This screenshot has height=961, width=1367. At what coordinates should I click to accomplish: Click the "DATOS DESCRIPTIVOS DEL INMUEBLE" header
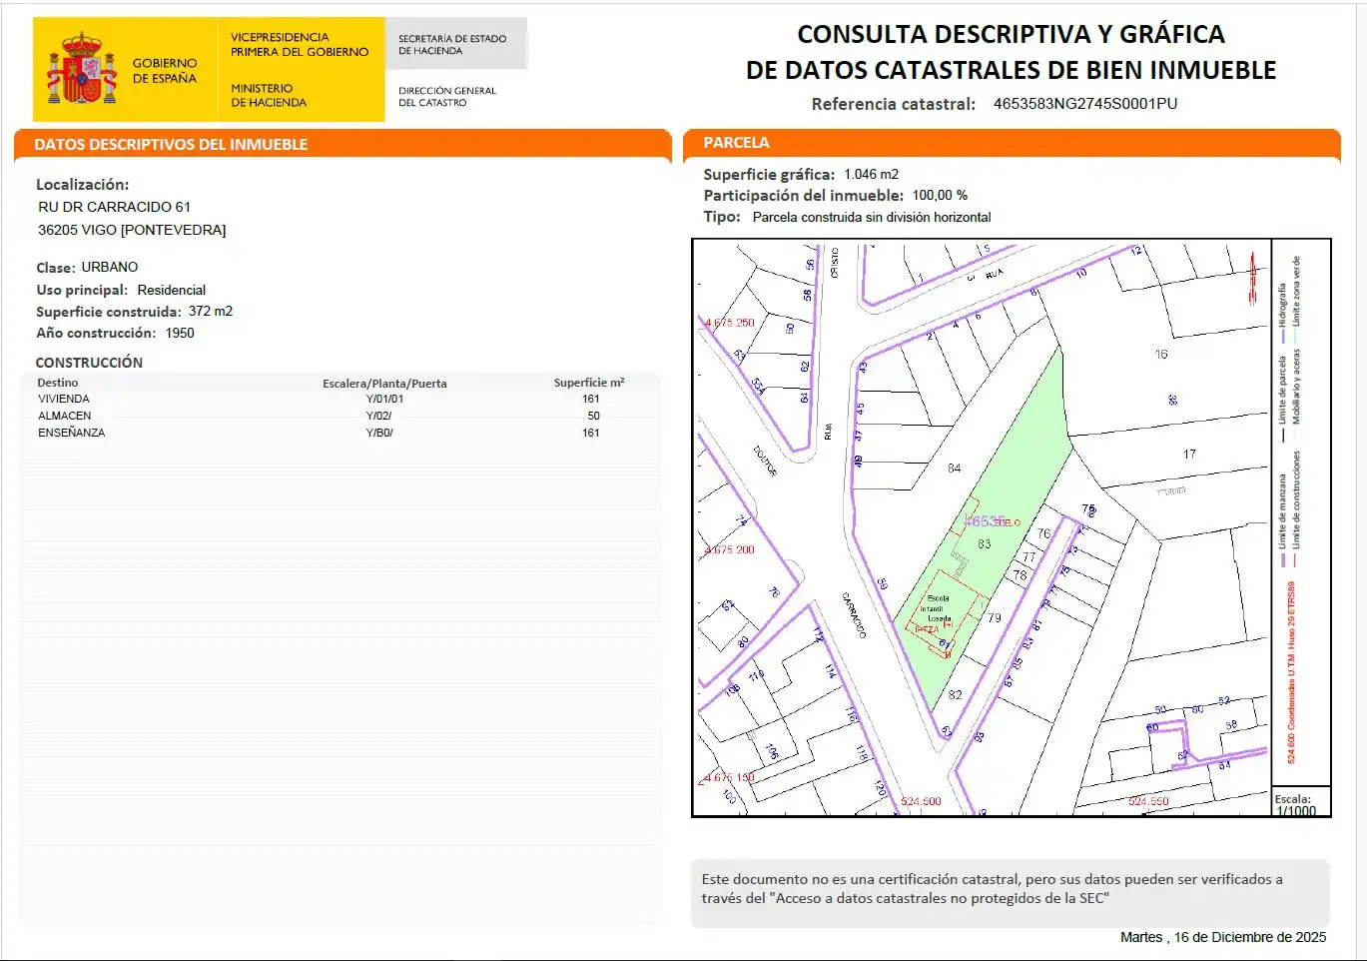[171, 145]
